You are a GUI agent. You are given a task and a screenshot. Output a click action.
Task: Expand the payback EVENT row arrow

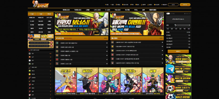(162, 42)
